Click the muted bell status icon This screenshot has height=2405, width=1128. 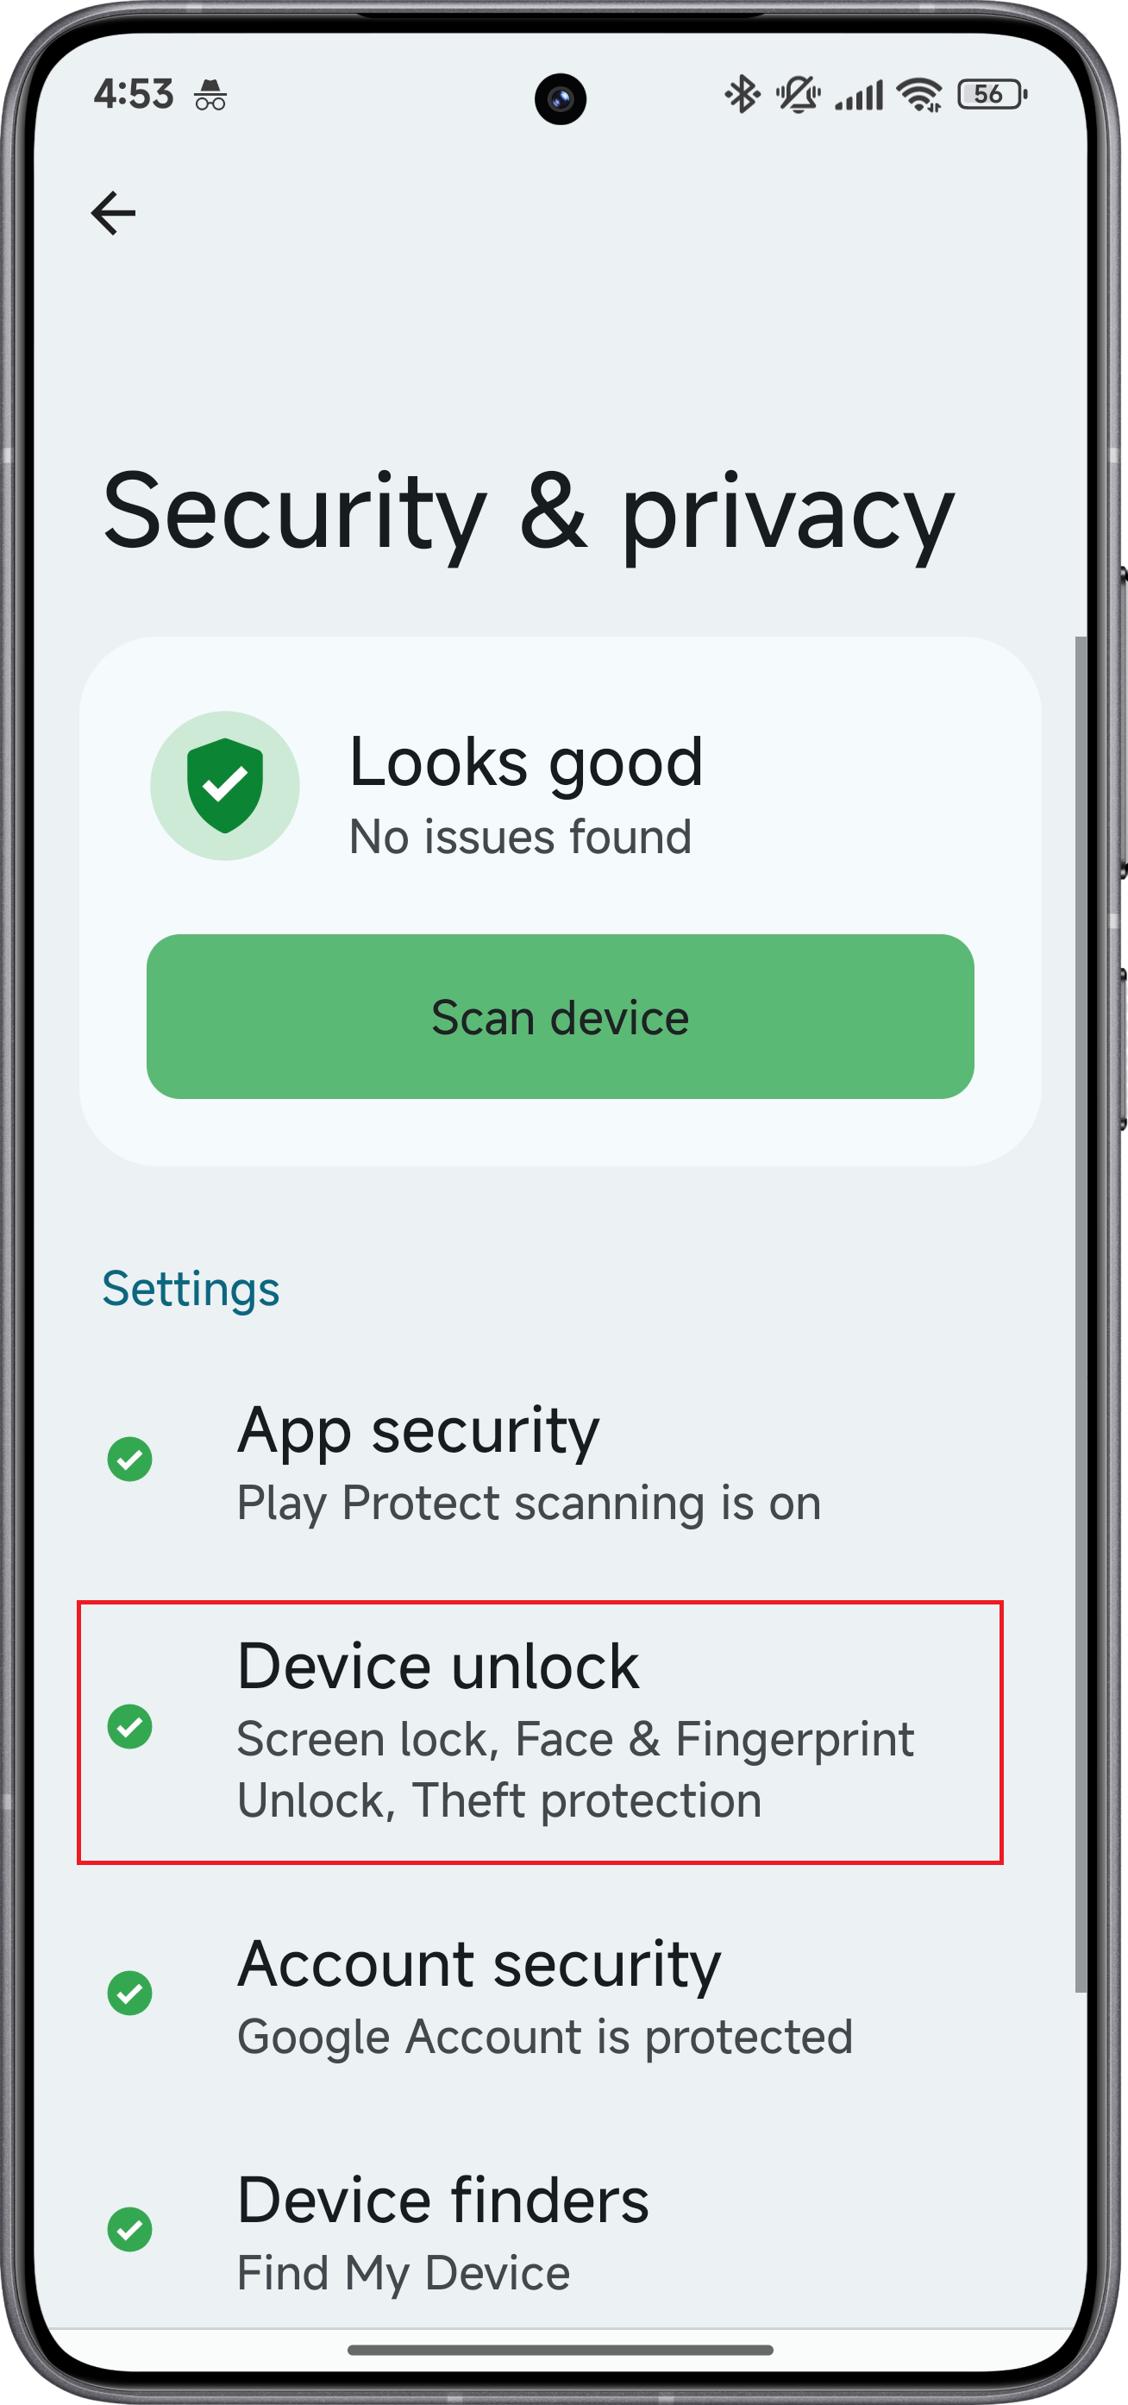tap(798, 94)
